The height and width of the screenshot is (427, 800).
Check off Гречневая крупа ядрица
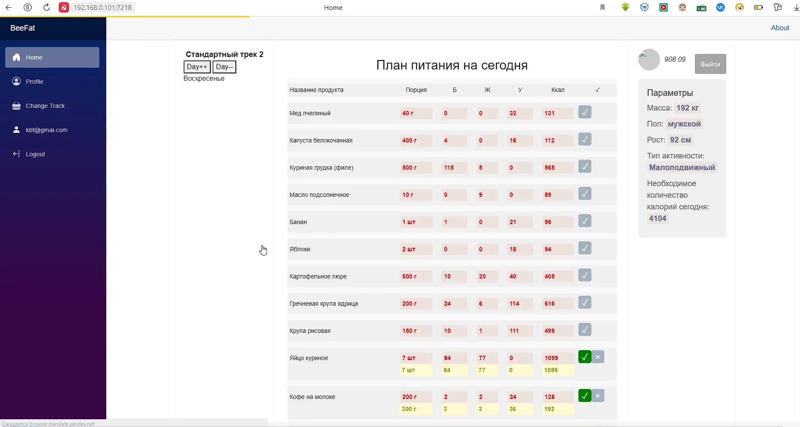tap(585, 303)
